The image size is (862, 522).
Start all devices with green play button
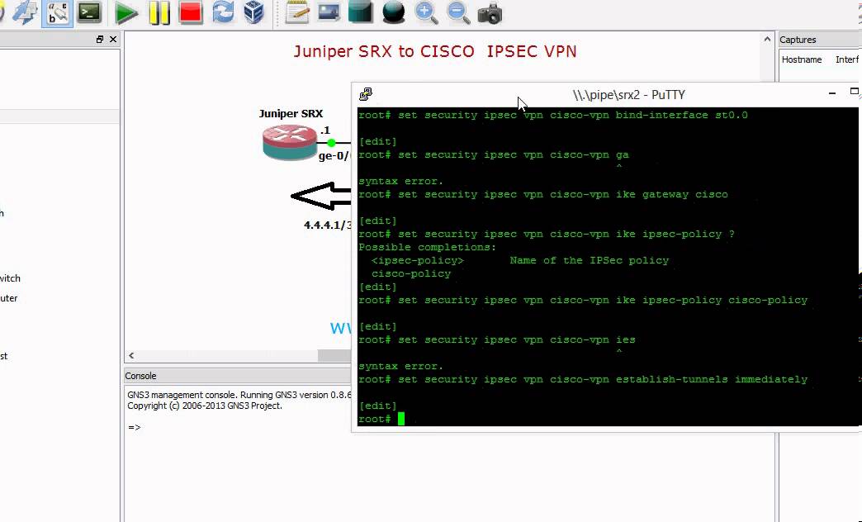(x=126, y=13)
